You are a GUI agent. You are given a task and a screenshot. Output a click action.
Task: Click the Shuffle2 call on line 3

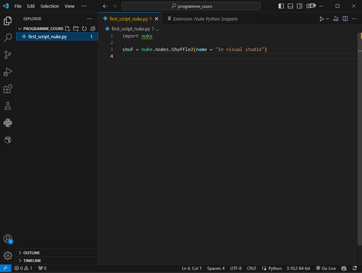pos(182,49)
